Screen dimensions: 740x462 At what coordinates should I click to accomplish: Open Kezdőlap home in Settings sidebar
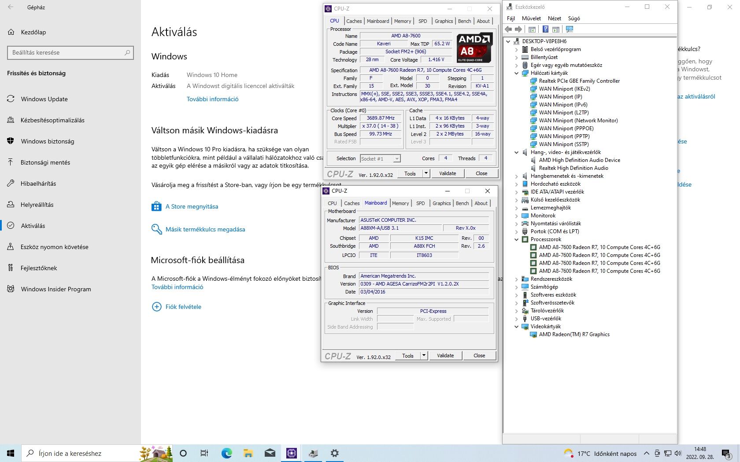[x=26, y=32]
